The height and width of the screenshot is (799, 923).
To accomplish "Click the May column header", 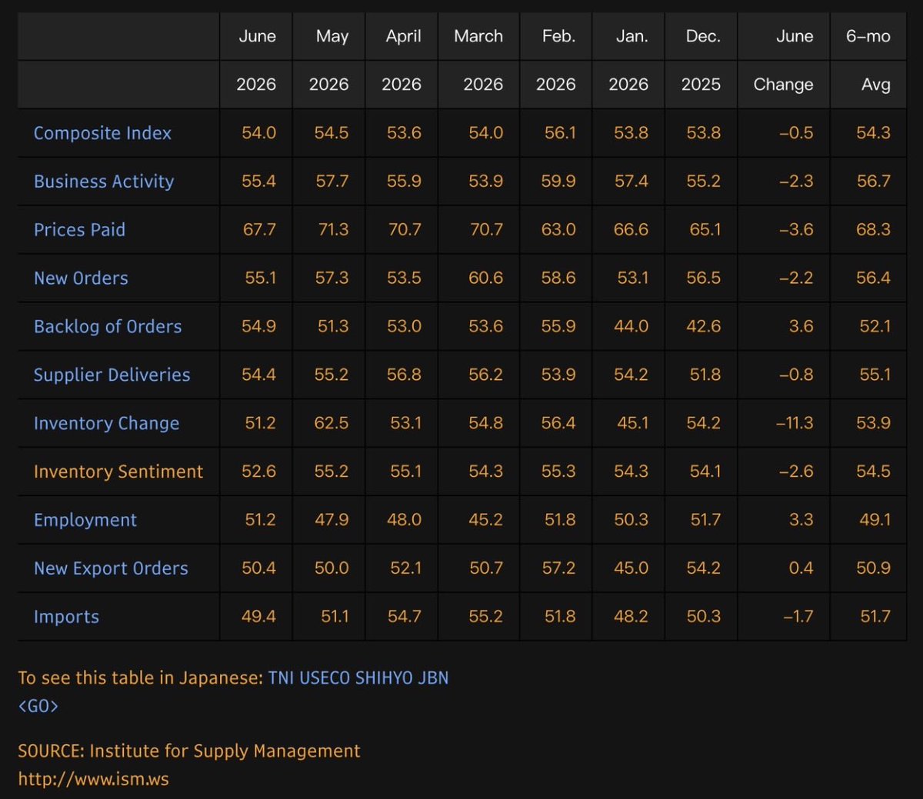I will [x=332, y=36].
